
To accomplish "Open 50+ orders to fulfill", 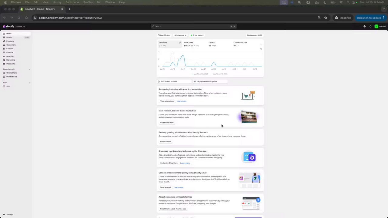I will tap(174, 81).
